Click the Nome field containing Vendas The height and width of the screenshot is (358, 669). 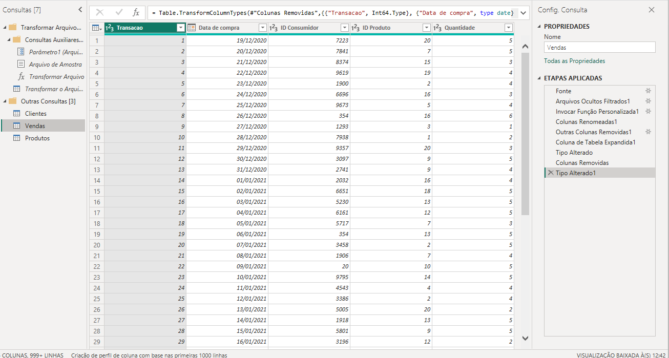pyautogui.click(x=599, y=48)
